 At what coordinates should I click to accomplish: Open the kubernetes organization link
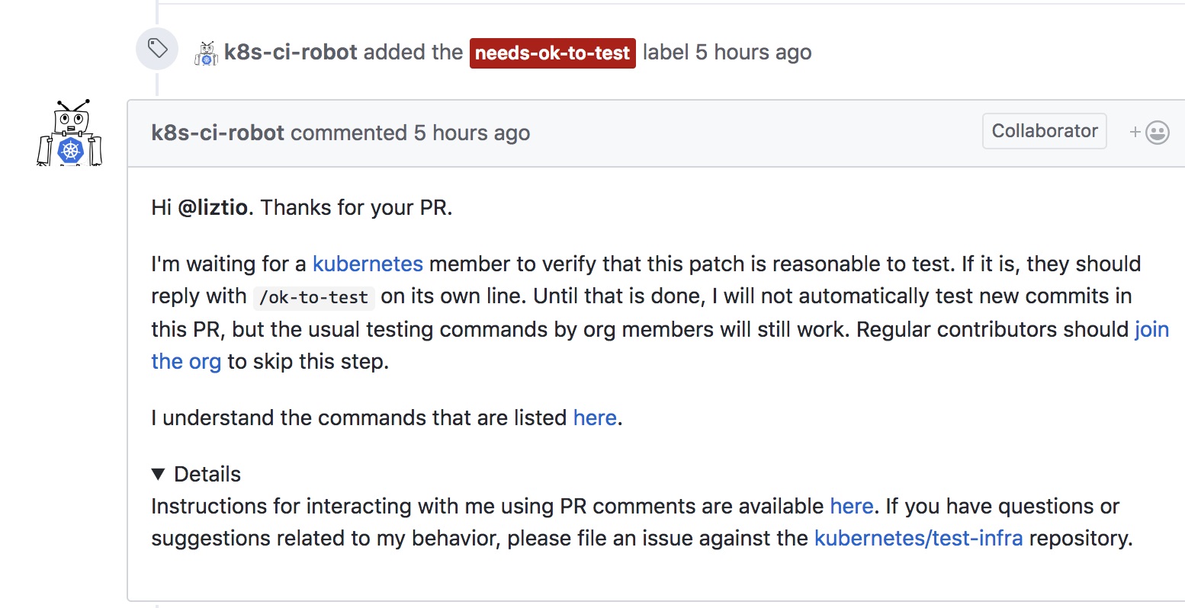pyautogui.click(x=368, y=264)
